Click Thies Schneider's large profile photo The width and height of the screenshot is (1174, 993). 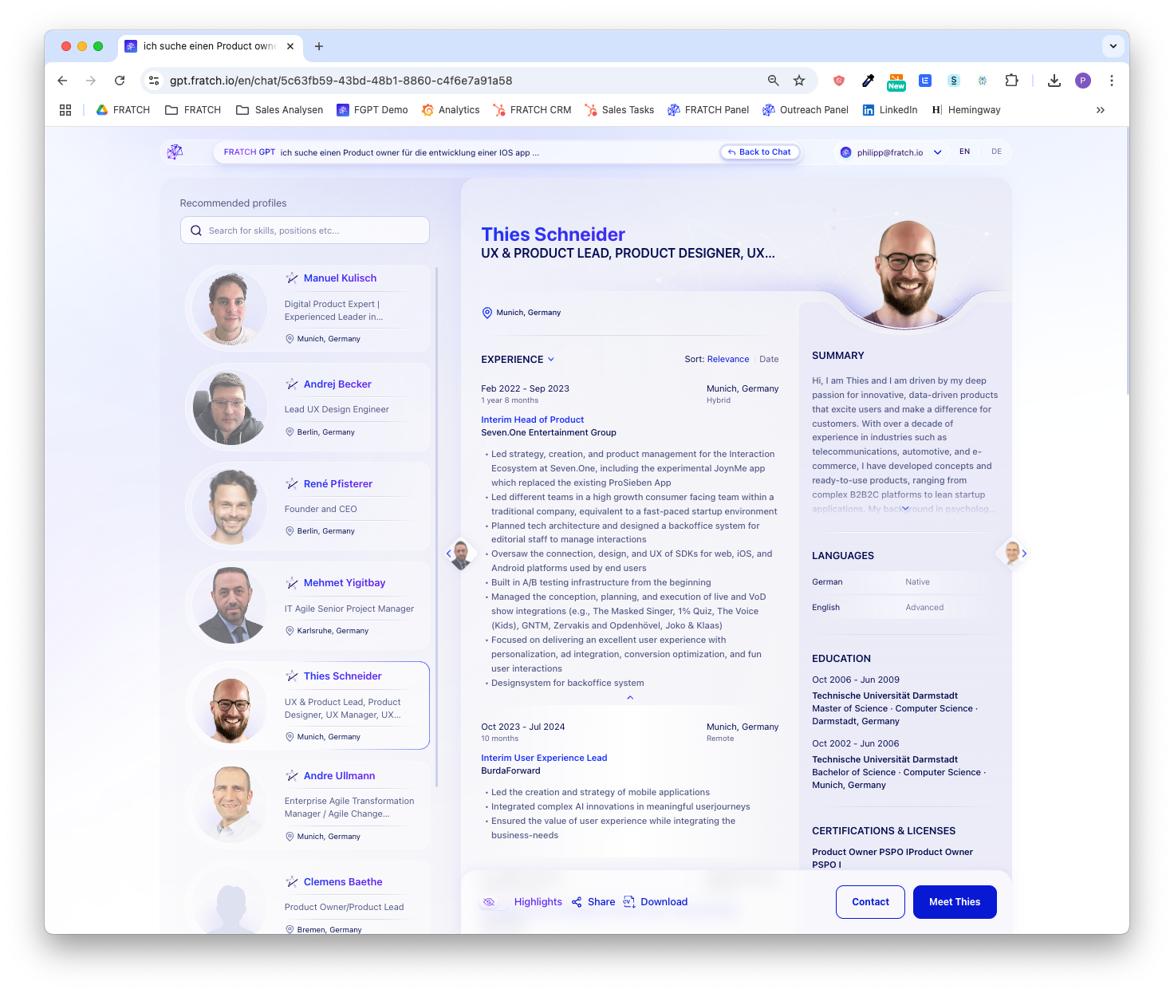(906, 272)
